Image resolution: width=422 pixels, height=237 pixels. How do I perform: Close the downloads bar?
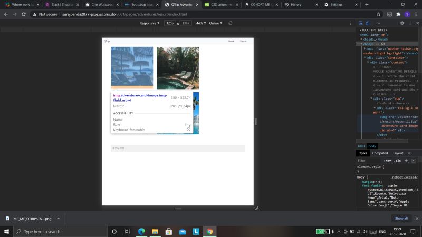tap(417, 218)
